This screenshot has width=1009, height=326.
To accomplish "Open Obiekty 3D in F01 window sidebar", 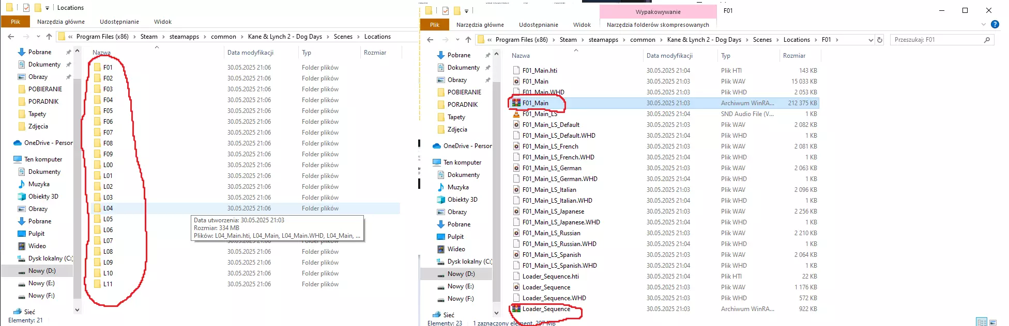I will [457, 200].
